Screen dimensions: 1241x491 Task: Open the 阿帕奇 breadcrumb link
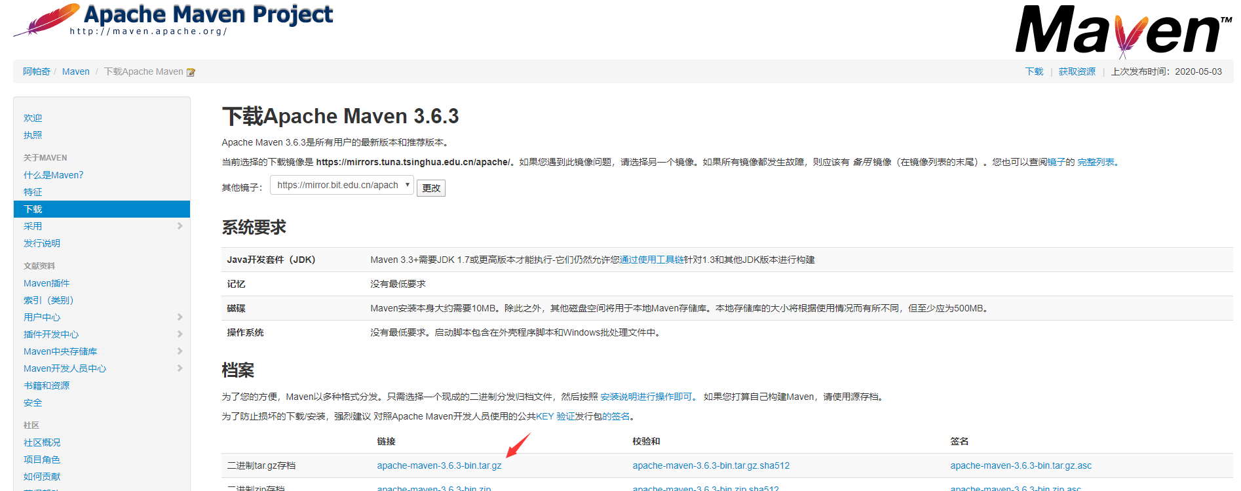(37, 71)
